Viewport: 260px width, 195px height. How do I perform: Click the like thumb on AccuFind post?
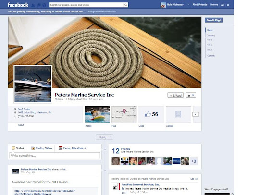[123, 192]
